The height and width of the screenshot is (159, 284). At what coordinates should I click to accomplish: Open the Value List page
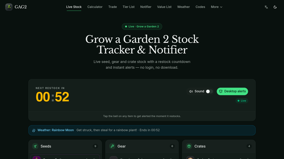click(x=164, y=7)
